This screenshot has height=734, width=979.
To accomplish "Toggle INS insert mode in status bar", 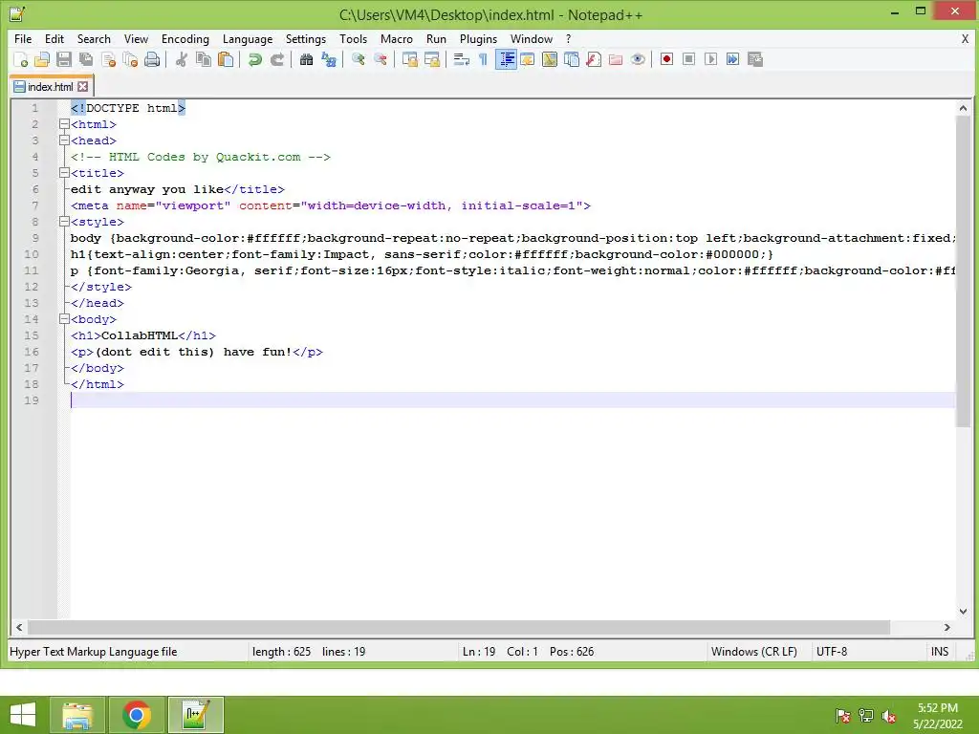I will (x=940, y=652).
